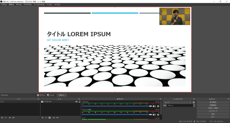The height and width of the screenshot is (123, 230).
Task: Click フィルタ button in source toolbar
Action: pyautogui.click(x=51, y=95)
